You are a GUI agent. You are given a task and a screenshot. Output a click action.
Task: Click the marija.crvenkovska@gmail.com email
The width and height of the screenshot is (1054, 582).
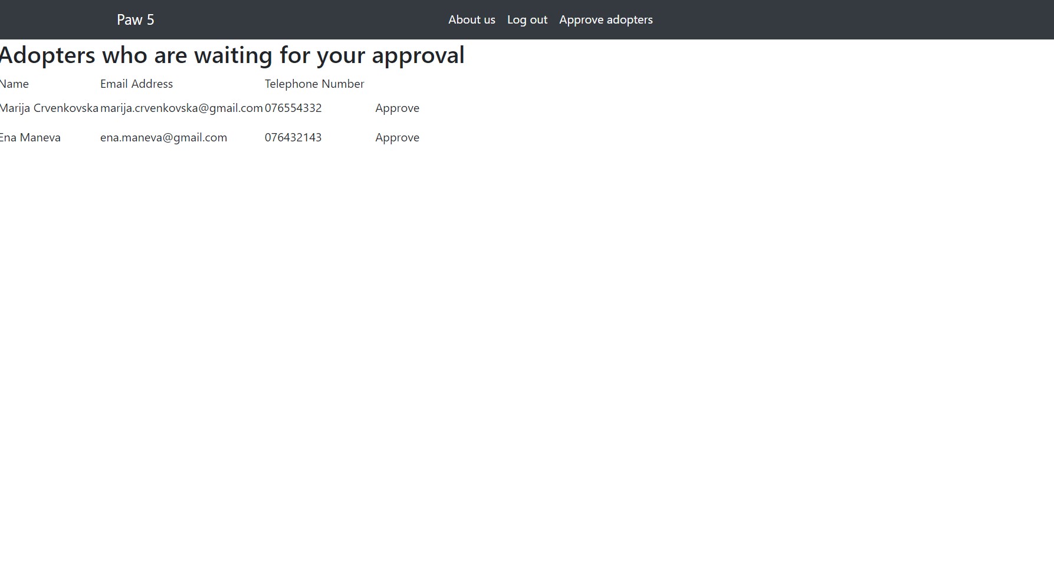[x=181, y=108]
